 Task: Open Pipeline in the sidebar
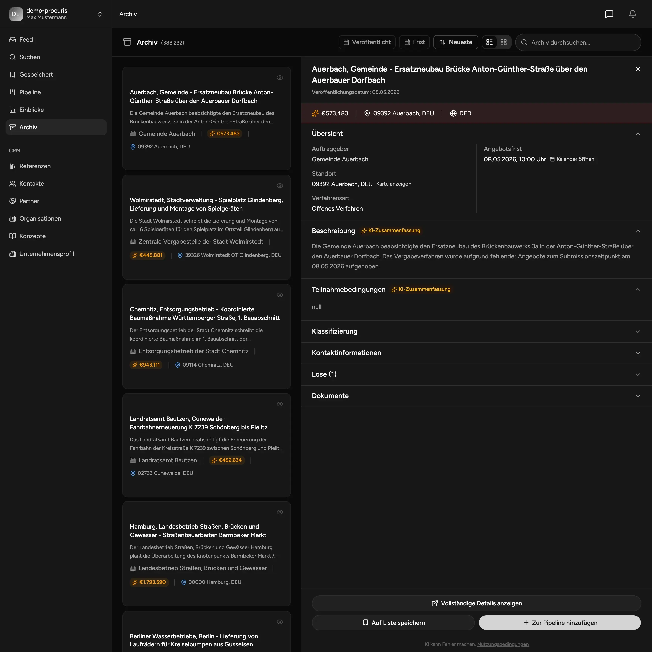pos(56,92)
